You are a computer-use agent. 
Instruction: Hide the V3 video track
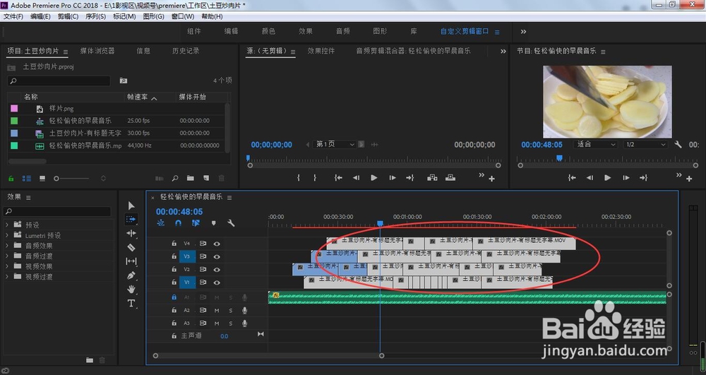pyautogui.click(x=217, y=256)
